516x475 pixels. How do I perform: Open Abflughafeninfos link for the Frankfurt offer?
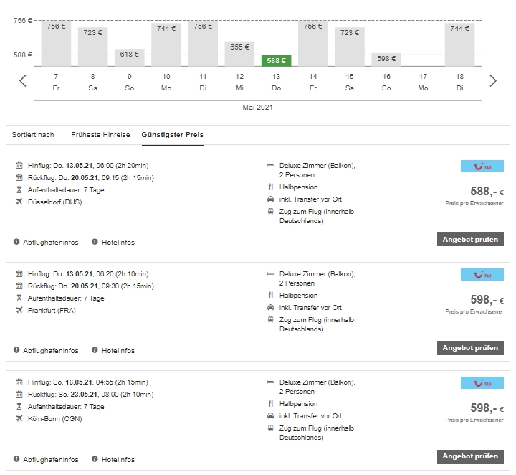(x=50, y=351)
